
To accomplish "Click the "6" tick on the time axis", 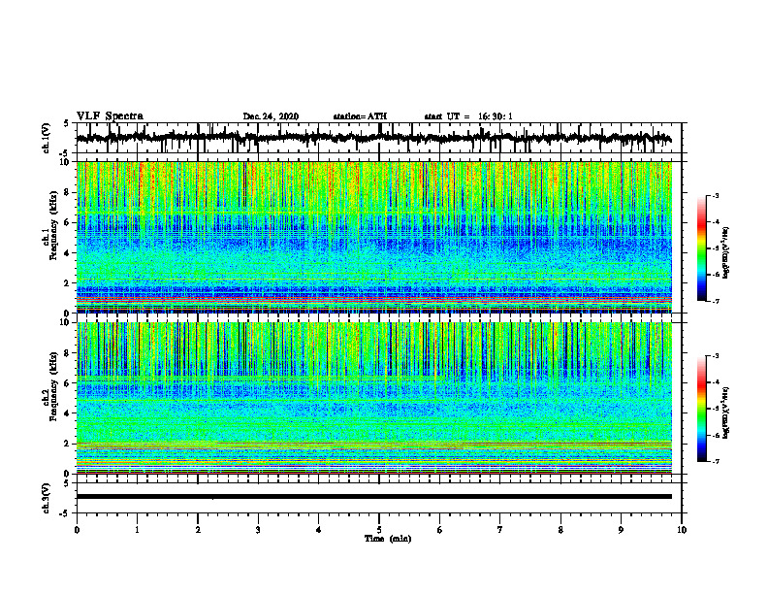I will pyautogui.click(x=440, y=530).
